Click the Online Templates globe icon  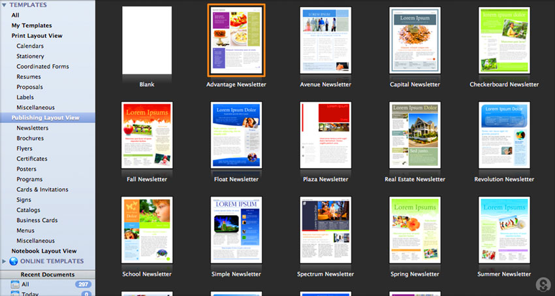pyautogui.click(x=14, y=261)
